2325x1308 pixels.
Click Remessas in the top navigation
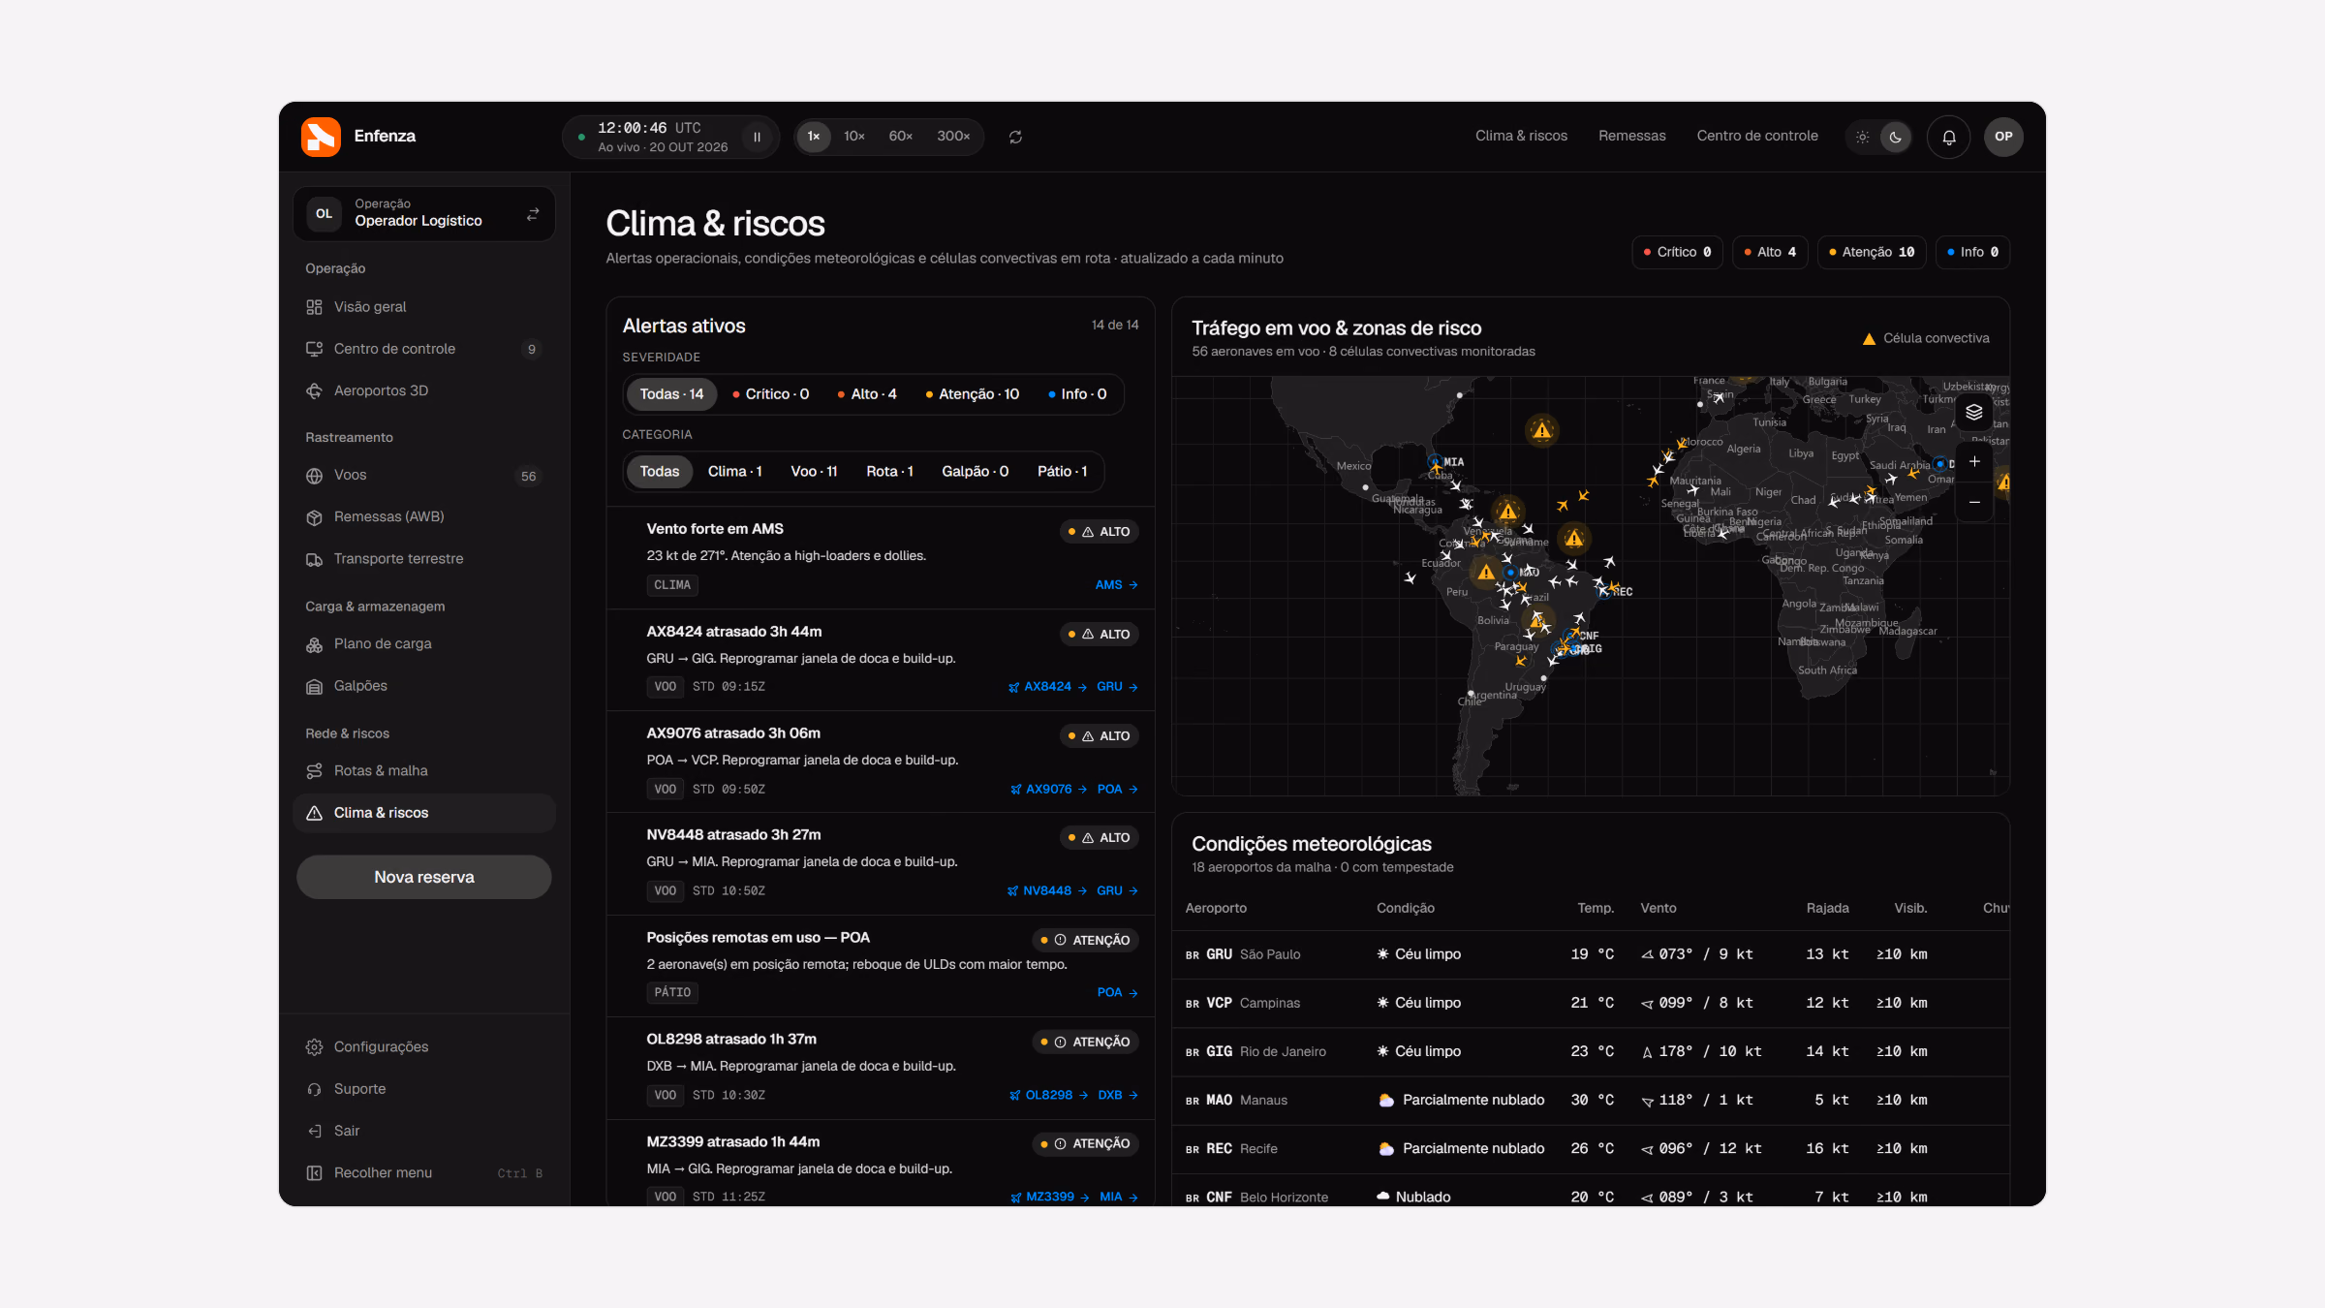(1631, 137)
